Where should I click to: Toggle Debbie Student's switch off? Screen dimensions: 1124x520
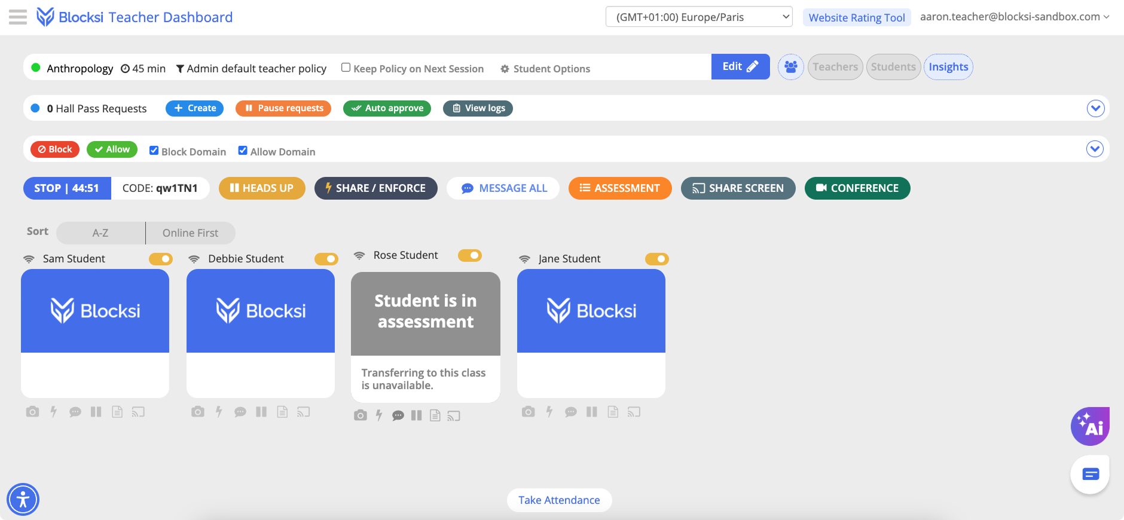326,259
